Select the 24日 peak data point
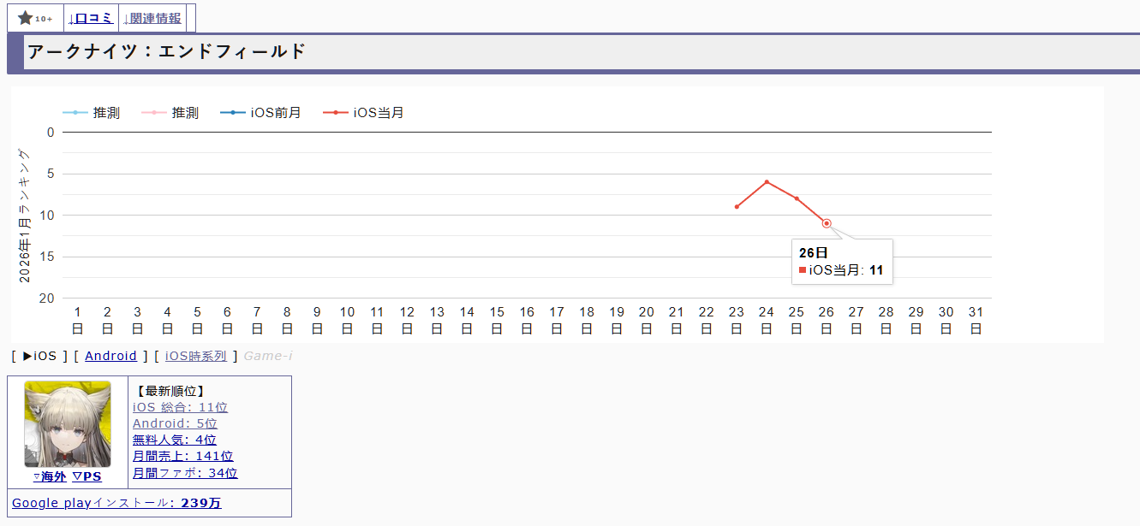 point(767,181)
